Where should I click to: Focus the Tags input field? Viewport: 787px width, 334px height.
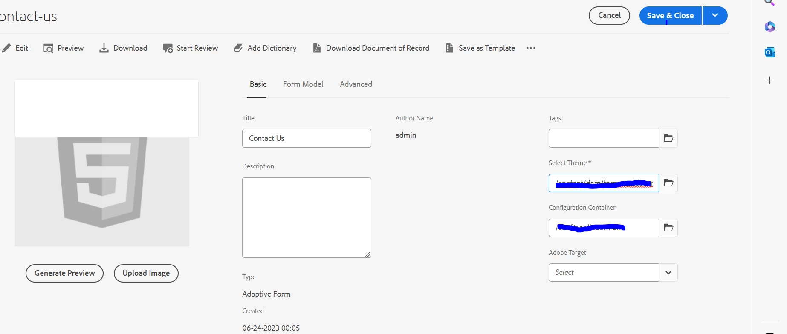[604, 138]
